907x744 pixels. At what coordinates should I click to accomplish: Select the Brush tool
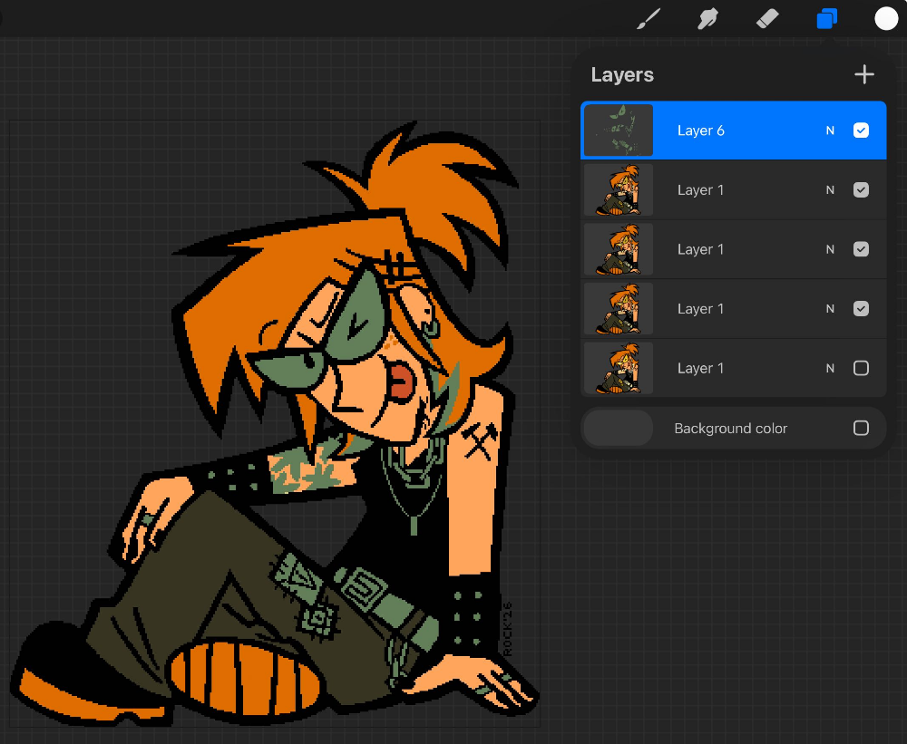648,19
